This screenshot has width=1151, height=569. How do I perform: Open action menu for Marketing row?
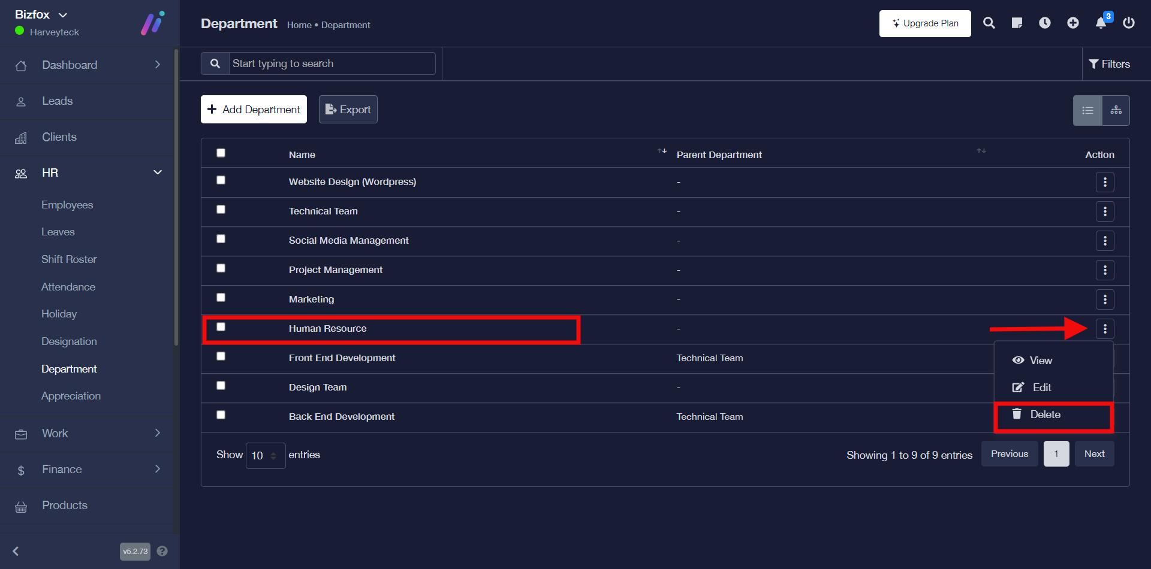(1105, 299)
